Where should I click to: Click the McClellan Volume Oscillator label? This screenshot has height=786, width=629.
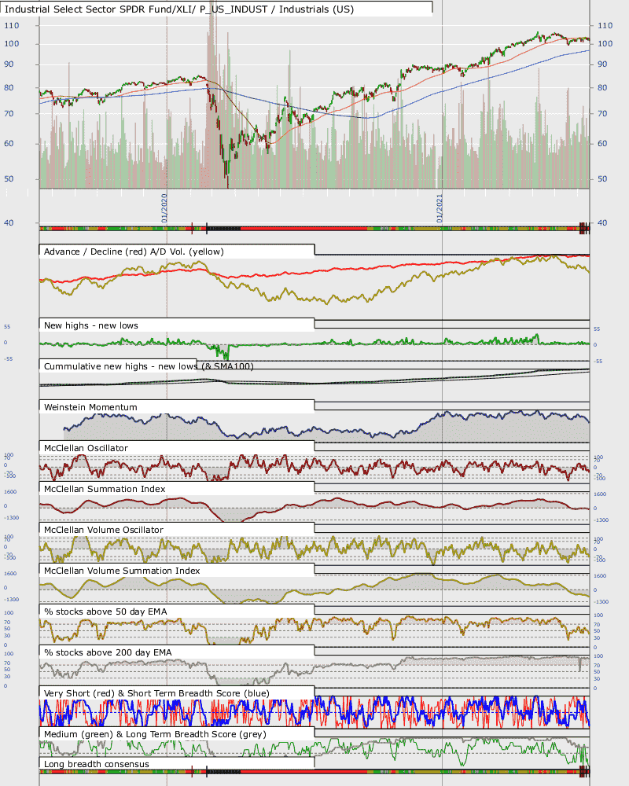[x=103, y=529]
